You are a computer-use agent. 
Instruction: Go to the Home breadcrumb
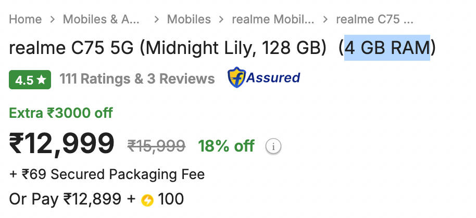click(x=26, y=20)
